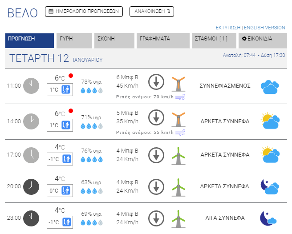Click the red warning dot at 11:00
This screenshot has height=234, width=292.
71,76
